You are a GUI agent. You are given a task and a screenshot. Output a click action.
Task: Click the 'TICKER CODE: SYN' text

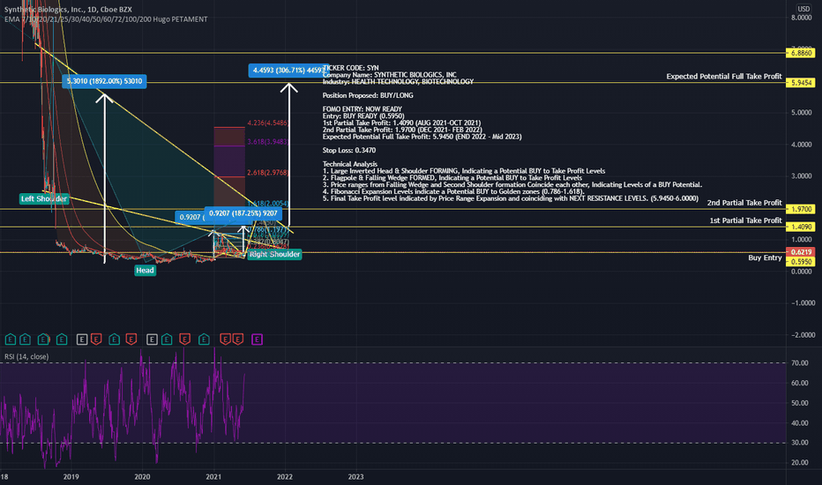click(351, 68)
